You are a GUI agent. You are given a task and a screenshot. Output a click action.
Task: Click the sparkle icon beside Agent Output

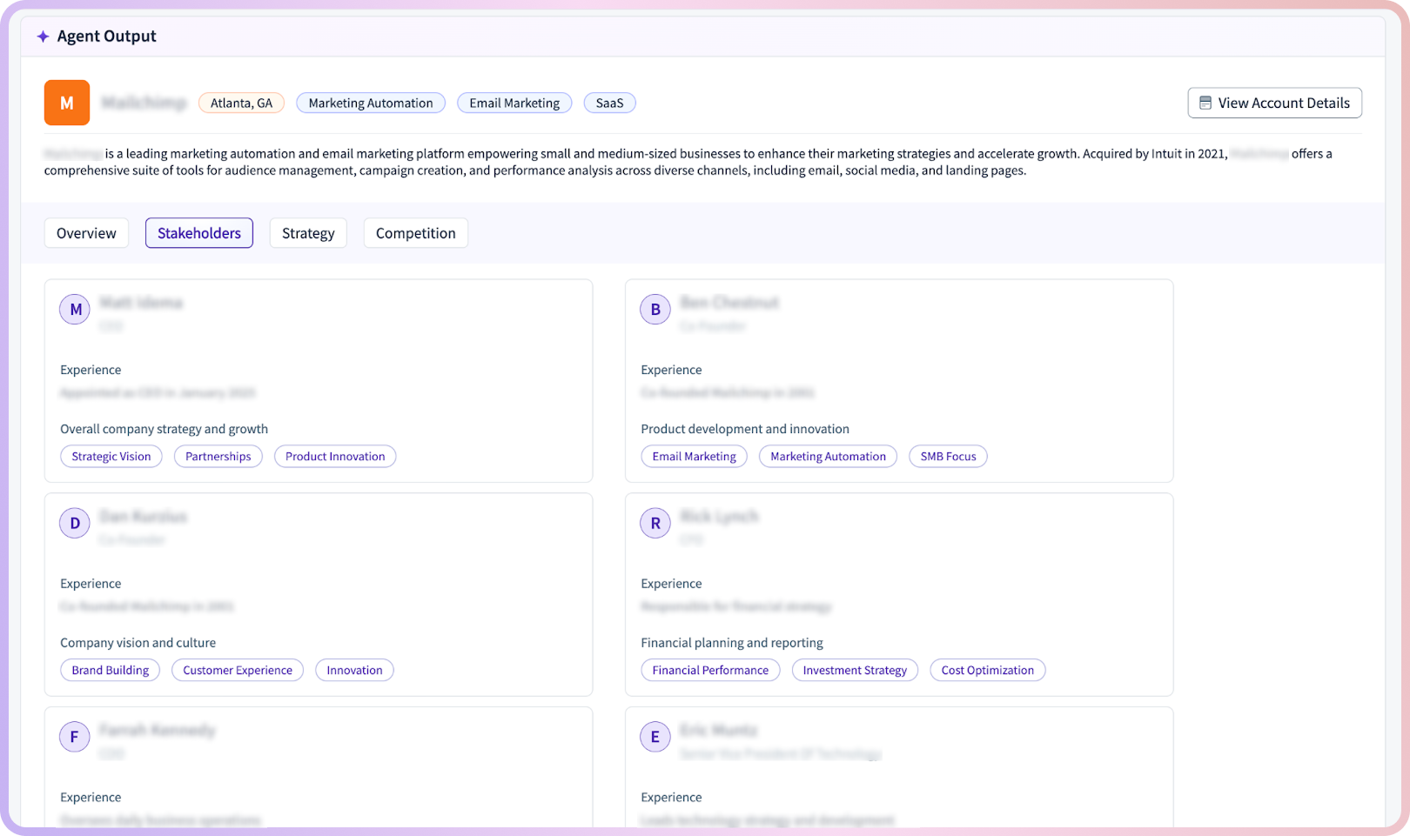43,37
